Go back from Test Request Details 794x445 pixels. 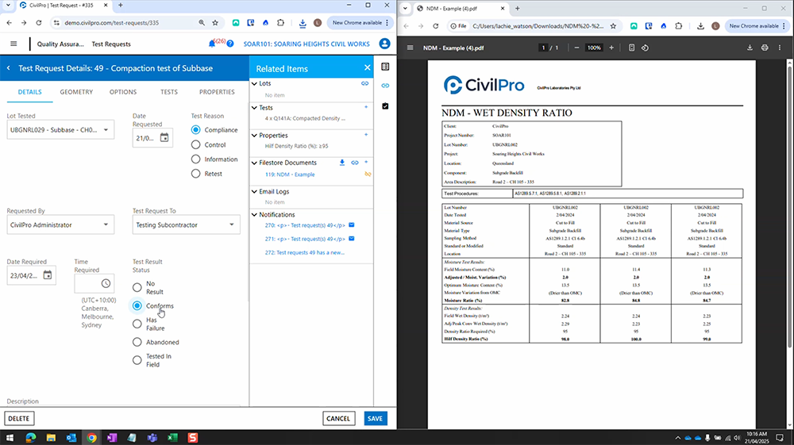pyautogui.click(x=9, y=68)
